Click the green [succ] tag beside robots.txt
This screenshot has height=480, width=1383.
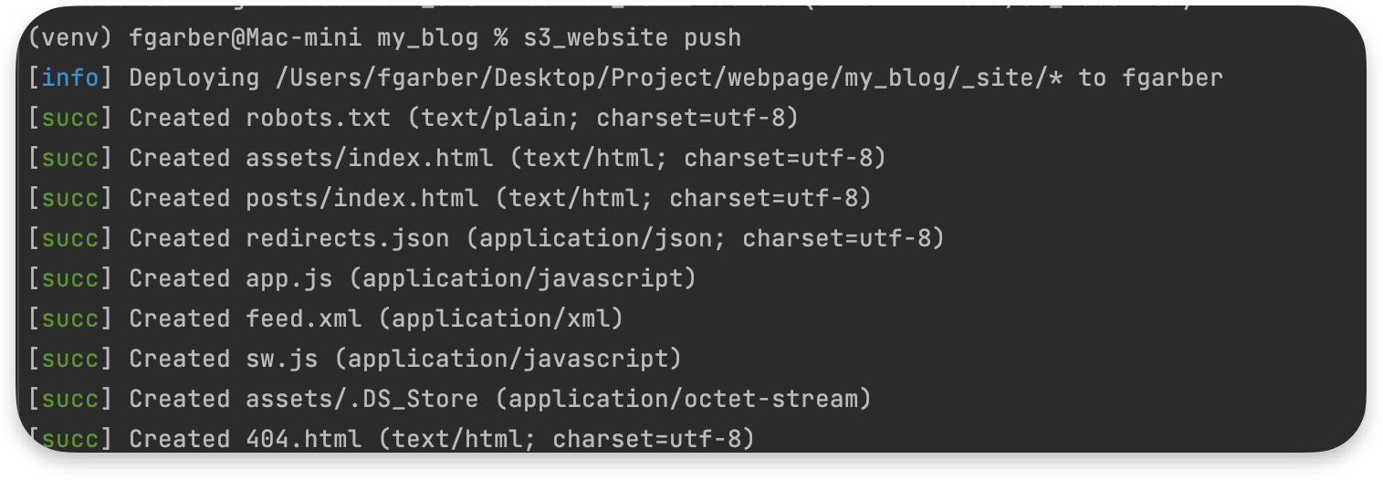[70, 119]
